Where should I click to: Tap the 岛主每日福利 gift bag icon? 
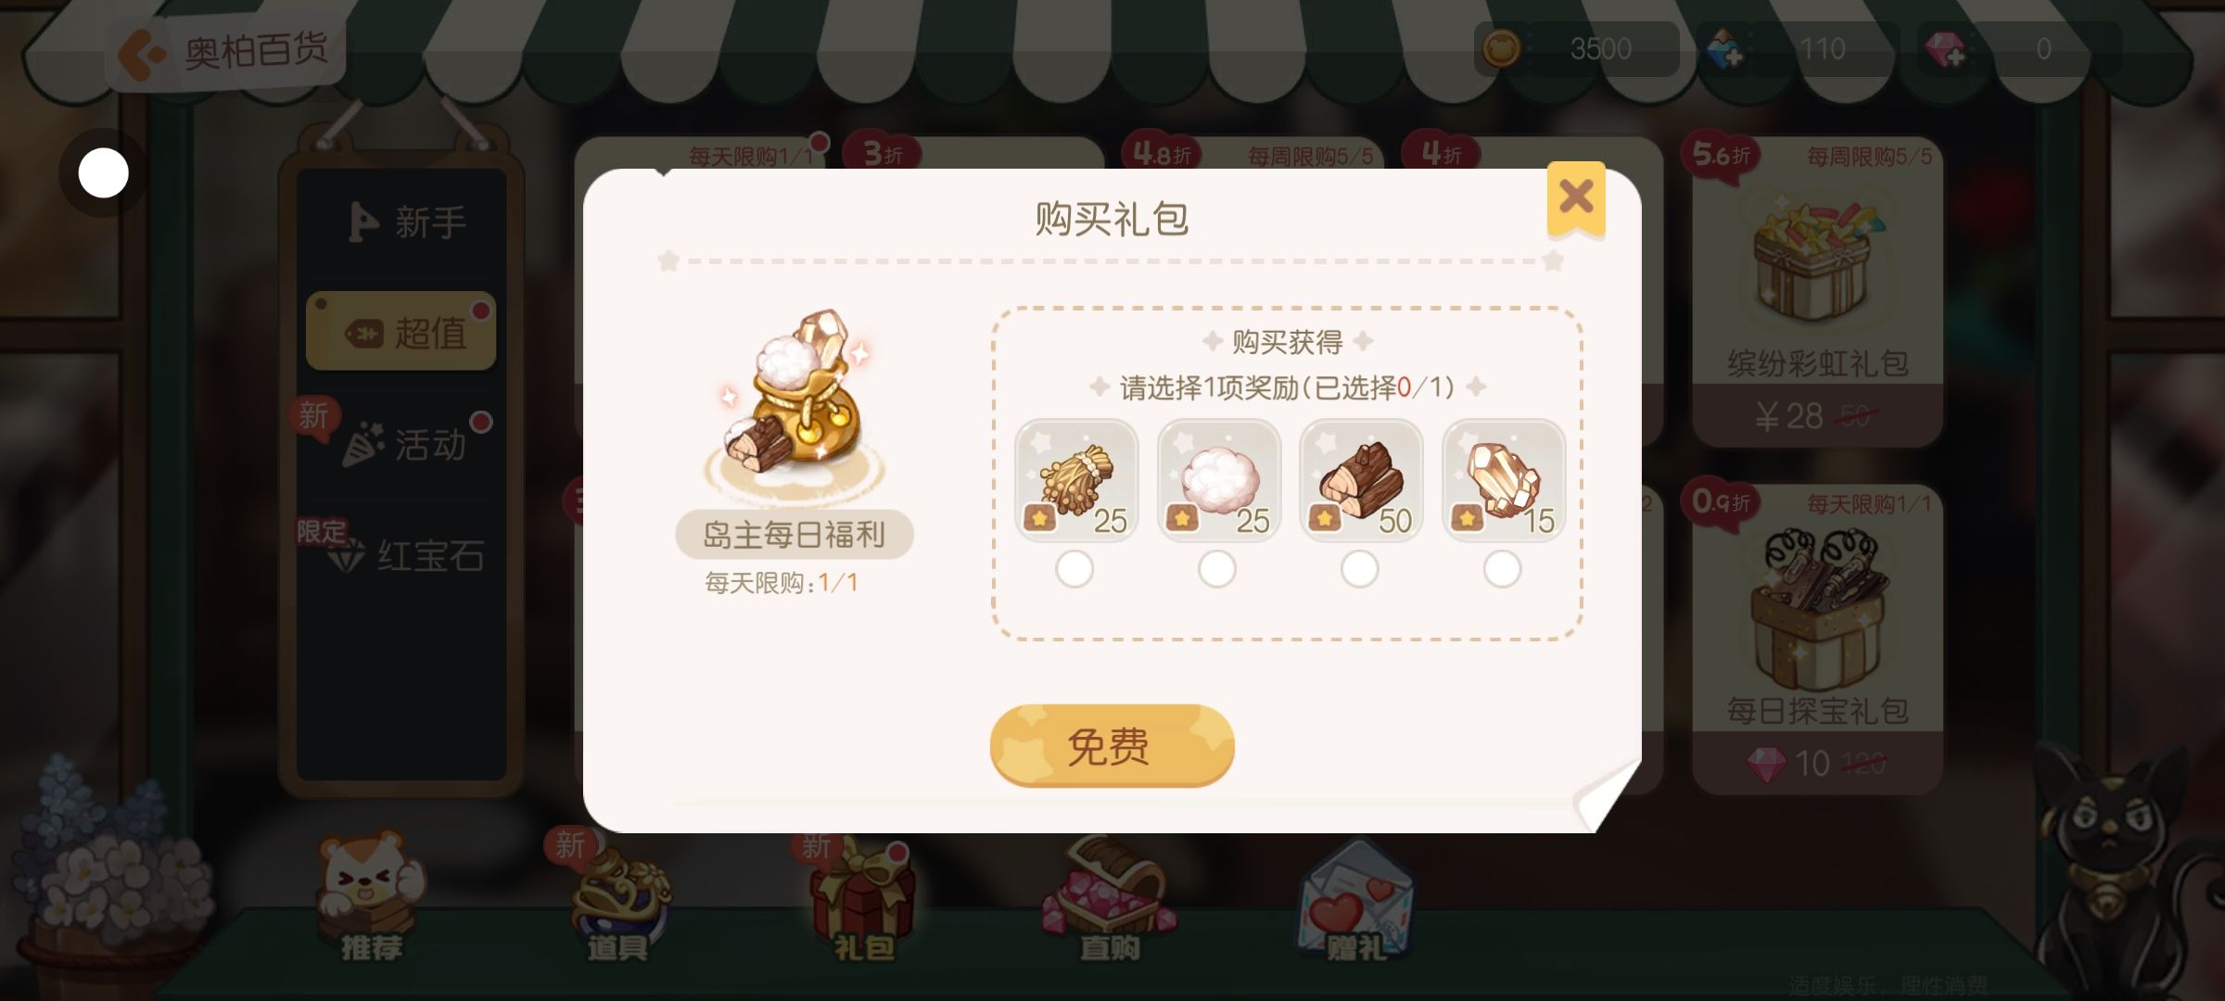click(x=795, y=400)
